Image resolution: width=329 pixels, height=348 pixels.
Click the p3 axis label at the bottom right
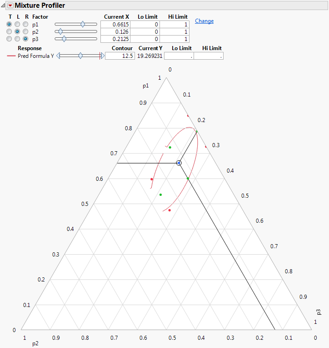coord(319,312)
